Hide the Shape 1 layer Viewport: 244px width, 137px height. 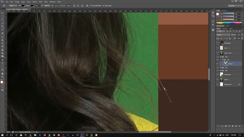tap(218, 64)
